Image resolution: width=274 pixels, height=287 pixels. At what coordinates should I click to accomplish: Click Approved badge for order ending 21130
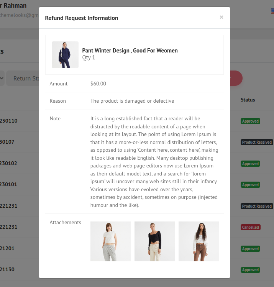250,270
